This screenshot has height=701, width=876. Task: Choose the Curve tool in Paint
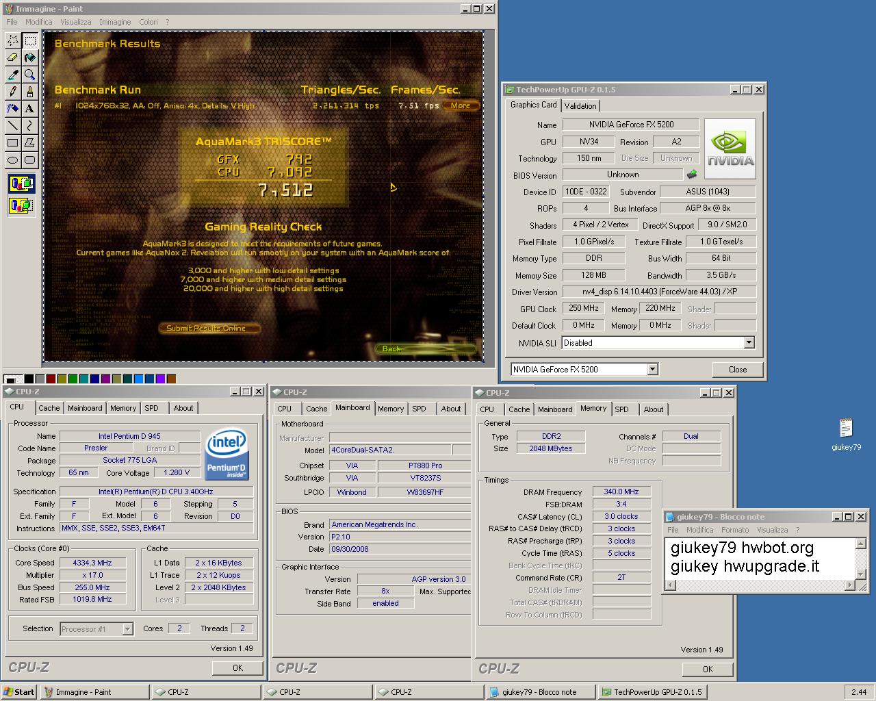tap(29, 125)
